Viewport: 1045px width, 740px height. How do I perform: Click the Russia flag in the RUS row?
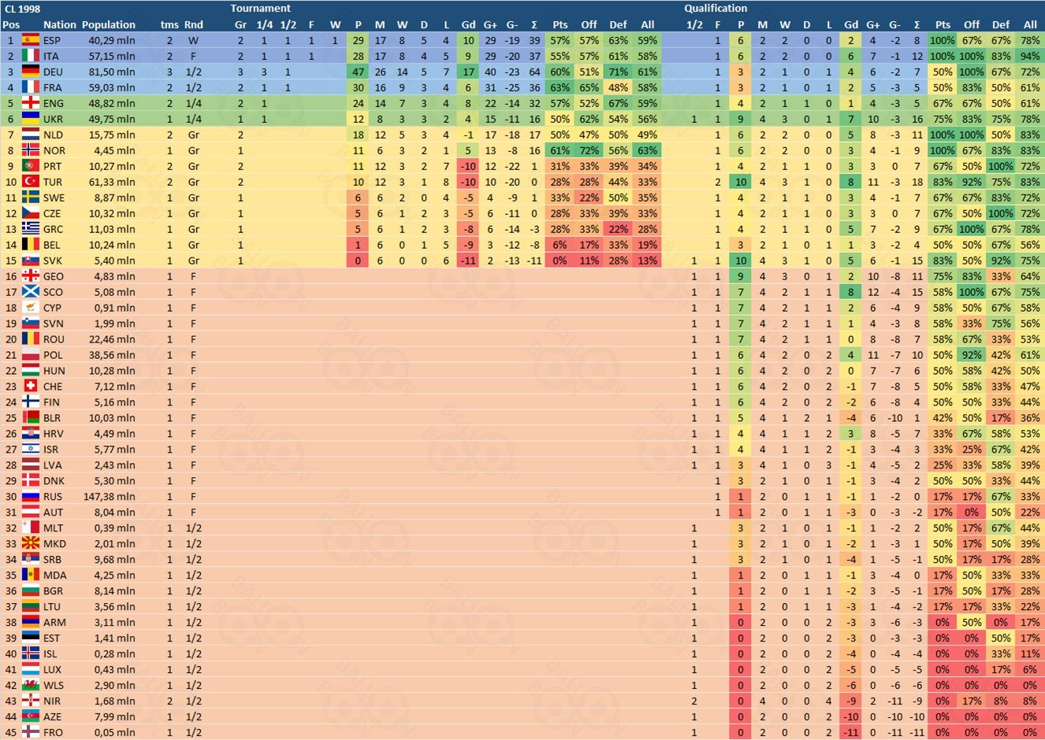coord(31,497)
